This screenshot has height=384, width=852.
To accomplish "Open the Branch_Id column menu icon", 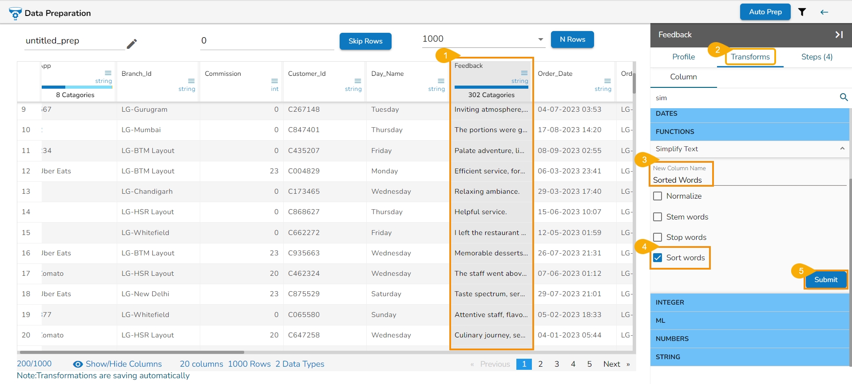I will (x=191, y=81).
